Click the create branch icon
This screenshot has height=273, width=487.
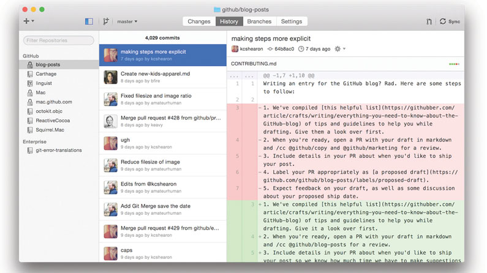(x=105, y=21)
